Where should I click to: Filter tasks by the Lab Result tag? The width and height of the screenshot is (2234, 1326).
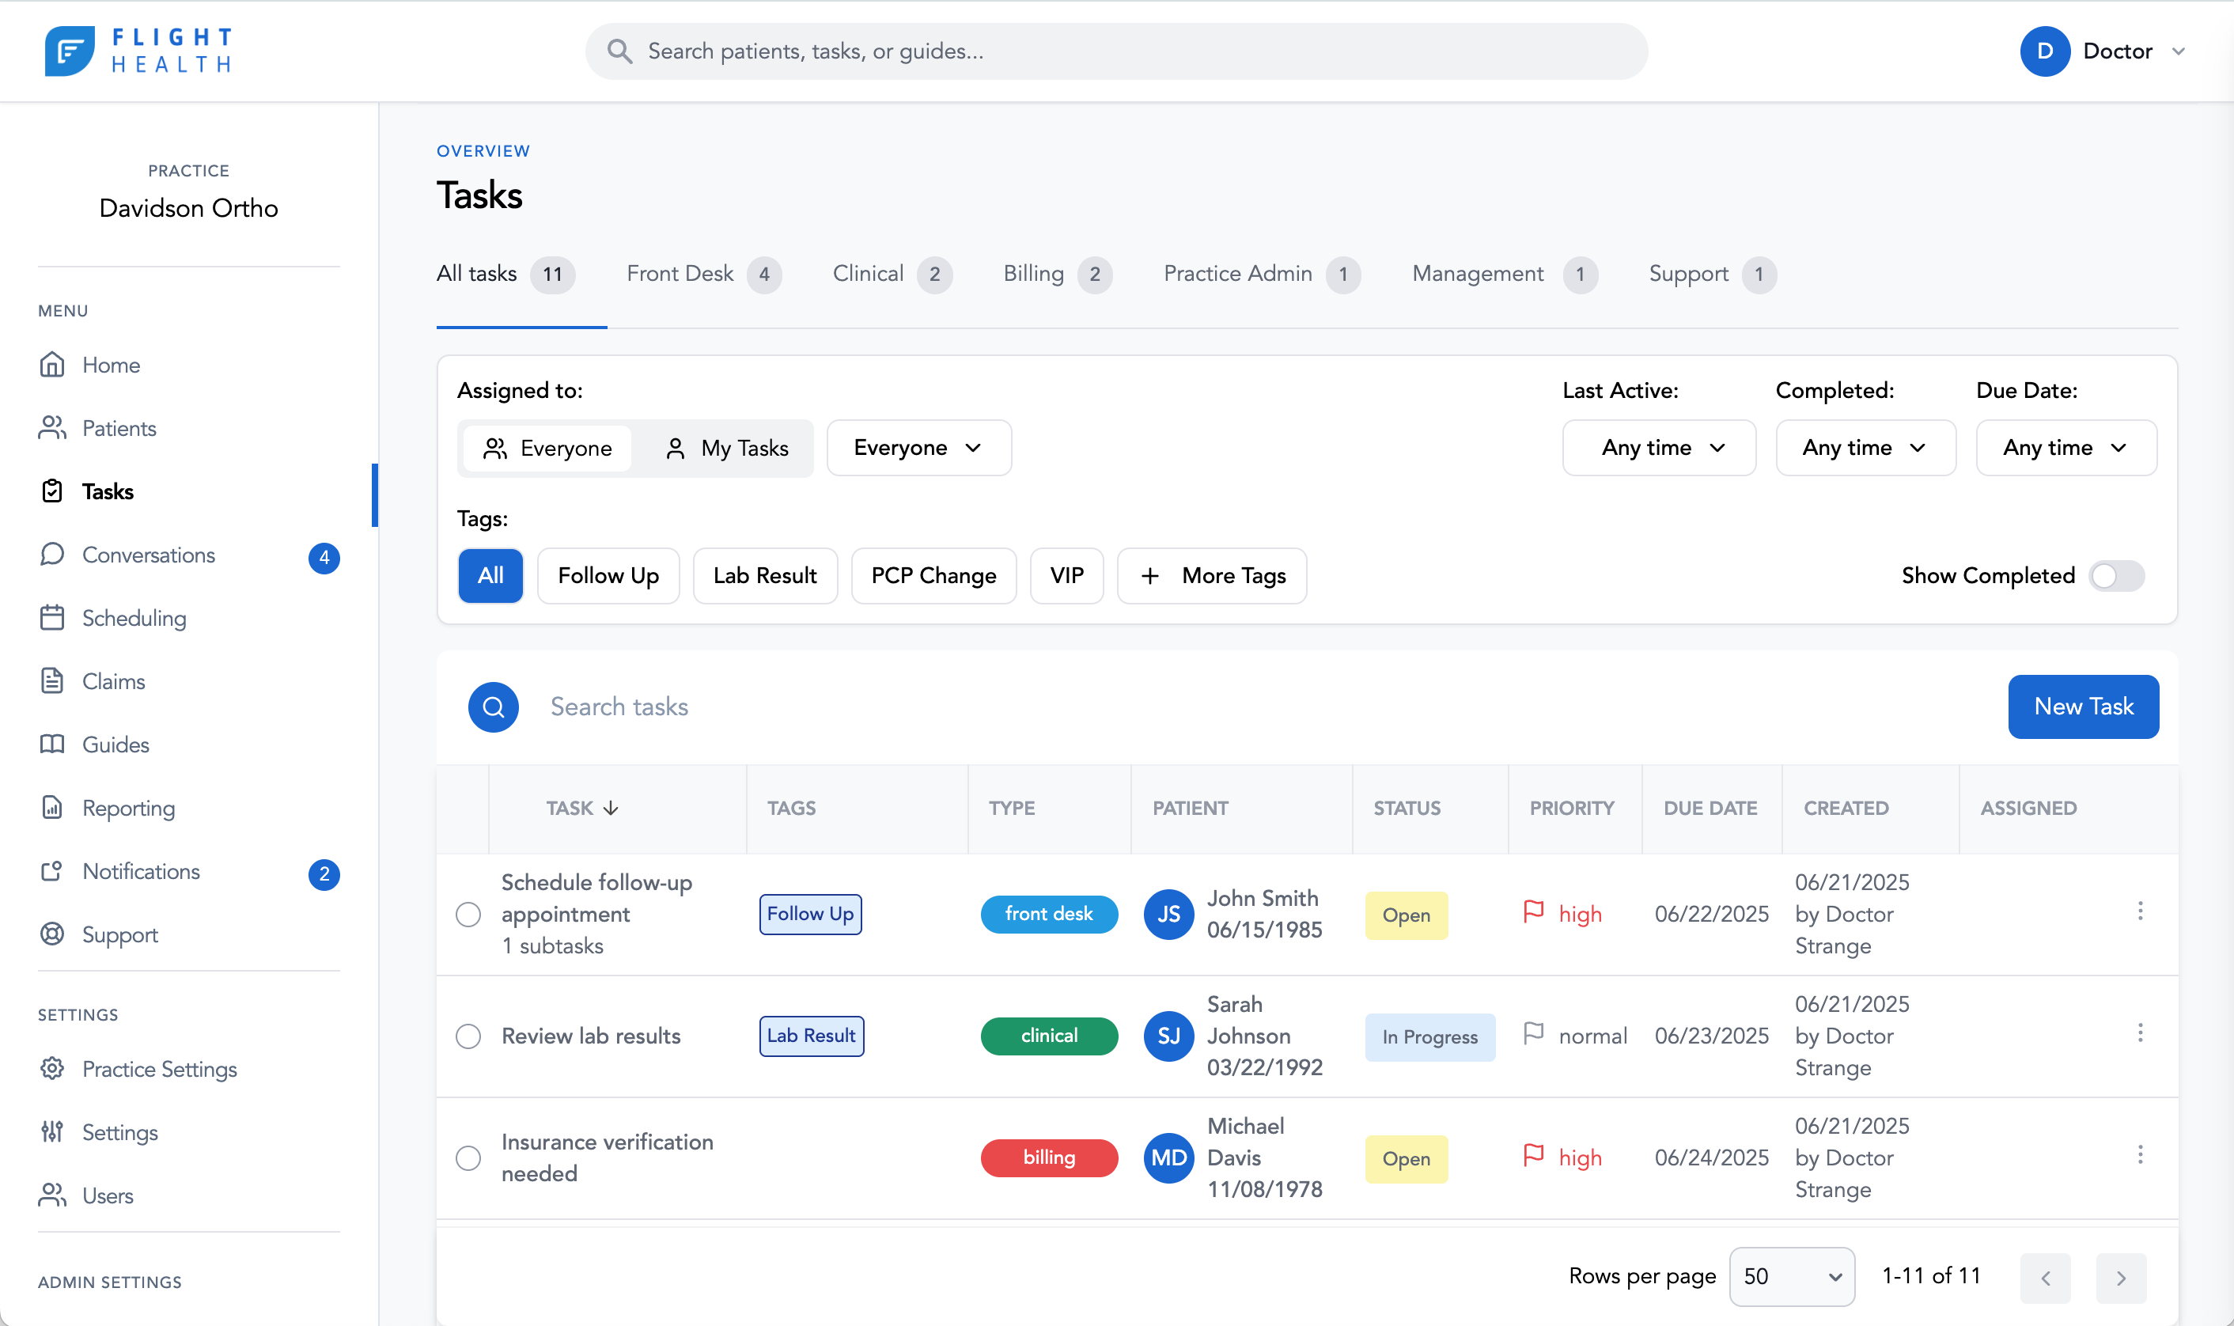[765, 575]
